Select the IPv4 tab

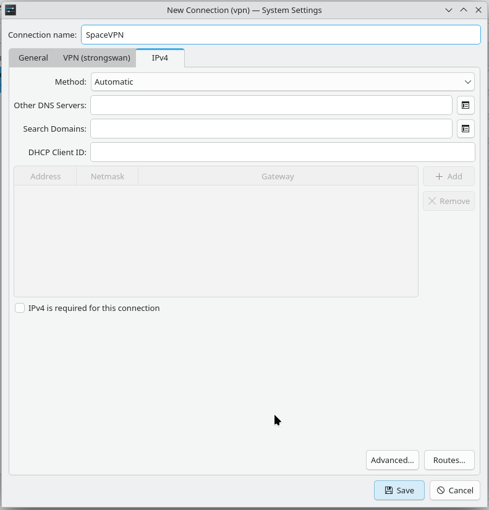click(159, 57)
